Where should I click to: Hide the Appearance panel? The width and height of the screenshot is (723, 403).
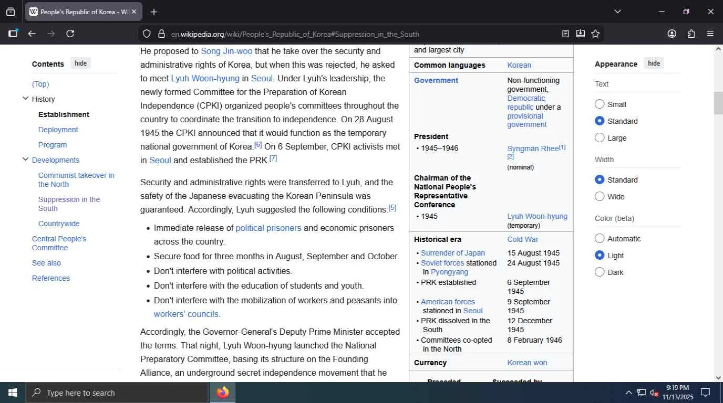point(654,63)
